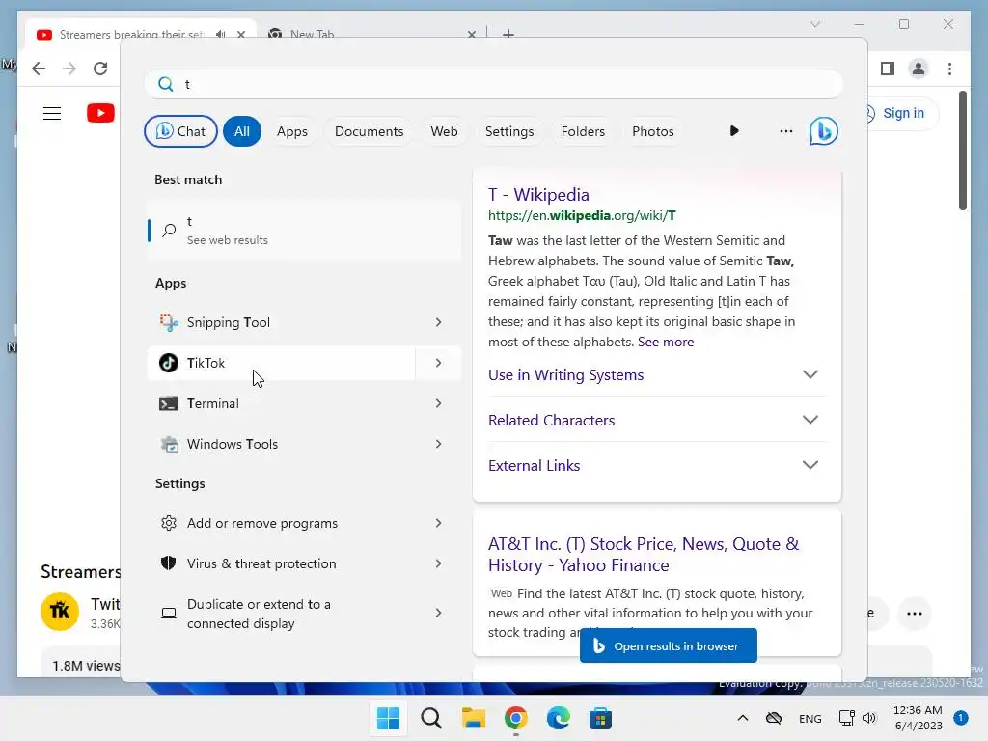The width and height of the screenshot is (988, 741).
Task: Open the Windows Start menu
Action: click(x=388, y=718)
